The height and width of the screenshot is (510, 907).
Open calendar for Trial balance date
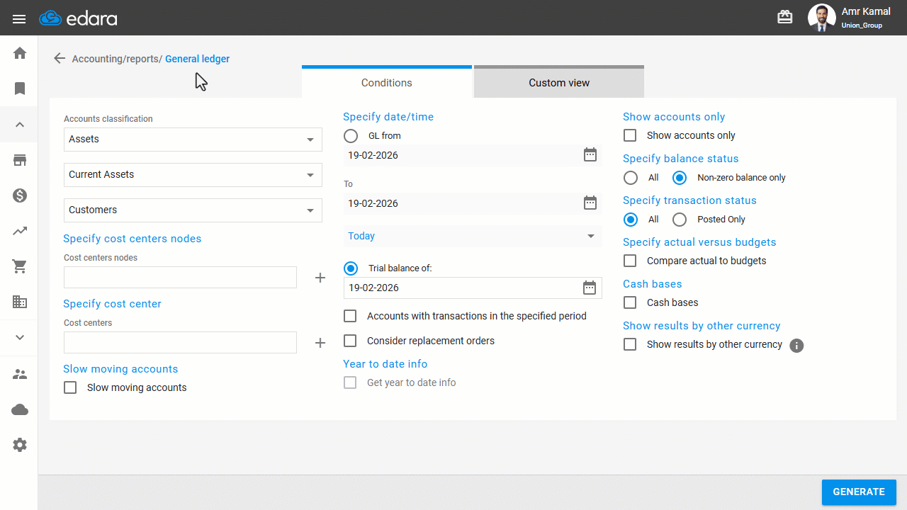pos(590,288)
